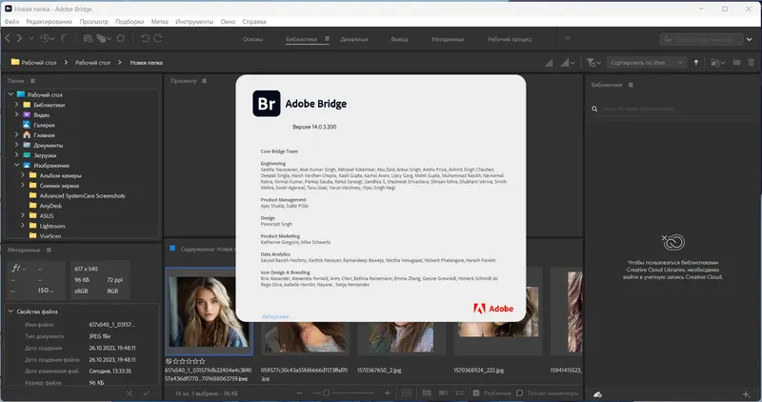Show more workspaces double chevron
This screenshot has height=402, width=762.
point(567,38)
